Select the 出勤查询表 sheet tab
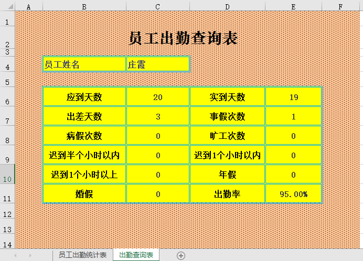This screenshot has width=363, height=261. click(x=136, y=255)
